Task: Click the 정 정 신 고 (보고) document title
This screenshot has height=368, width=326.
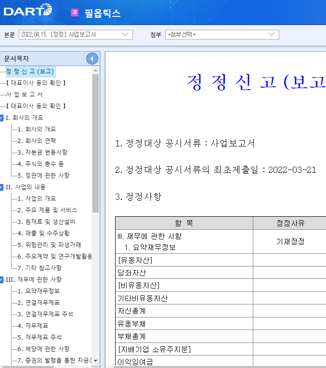Action: [x=256, y=82]
